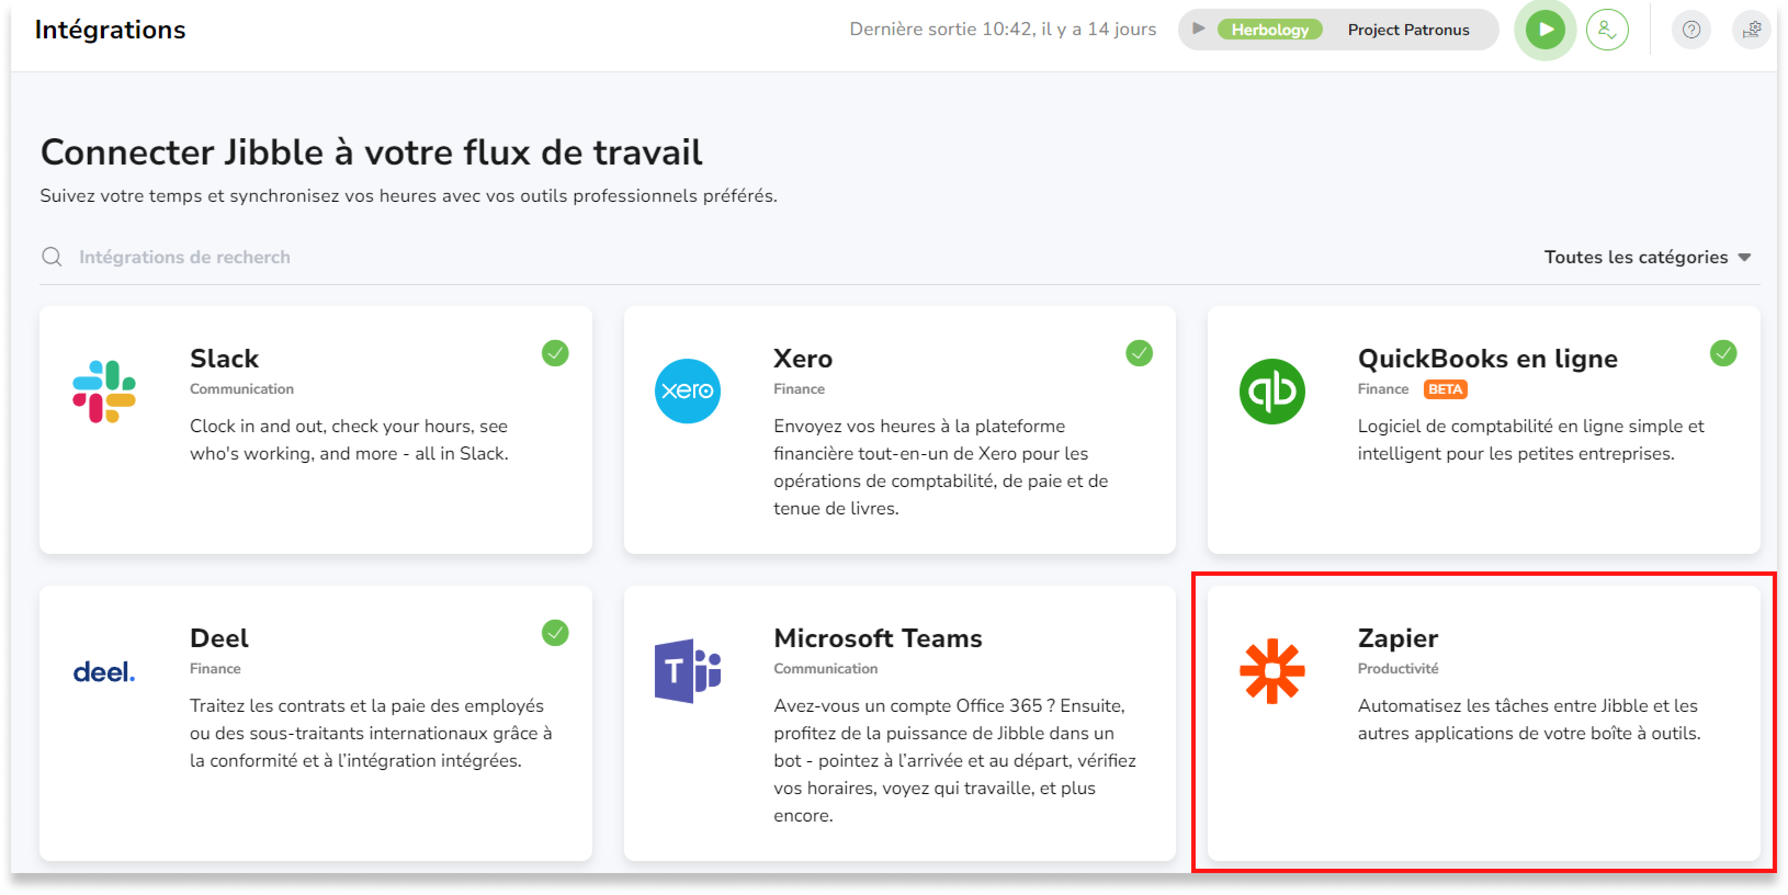The image size is (1788, 895).
Task: Open the Slack integration card title
Action: pos(224,359)
